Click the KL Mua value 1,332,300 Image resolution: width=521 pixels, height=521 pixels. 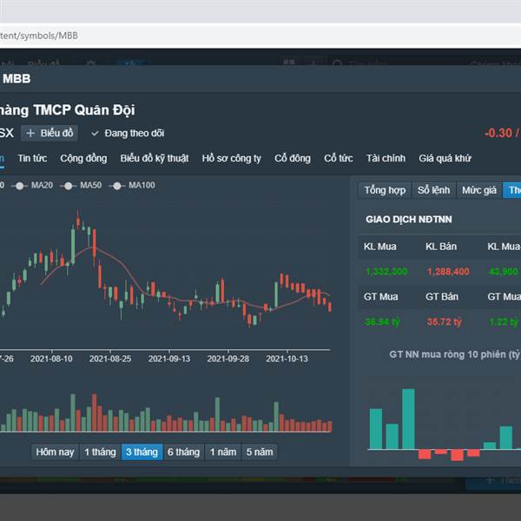coord(386,272)
